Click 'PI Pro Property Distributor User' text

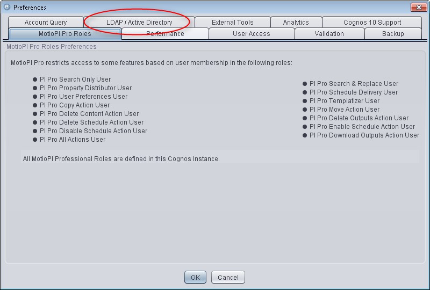pos(85,88)
